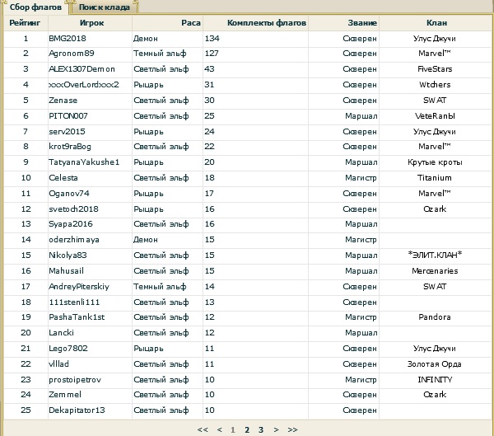Select page 2 in pagination
The image size is (494, 436).
tap(247, 429)
